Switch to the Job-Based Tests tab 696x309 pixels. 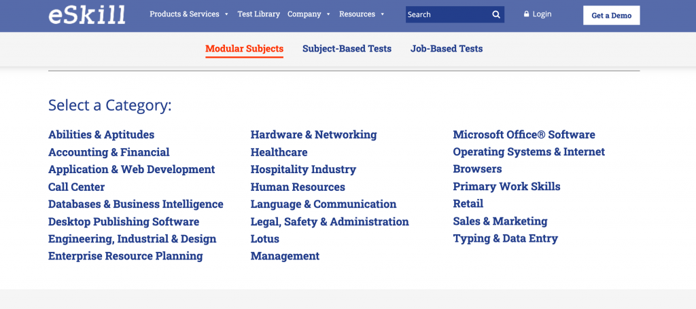[447, 49]
